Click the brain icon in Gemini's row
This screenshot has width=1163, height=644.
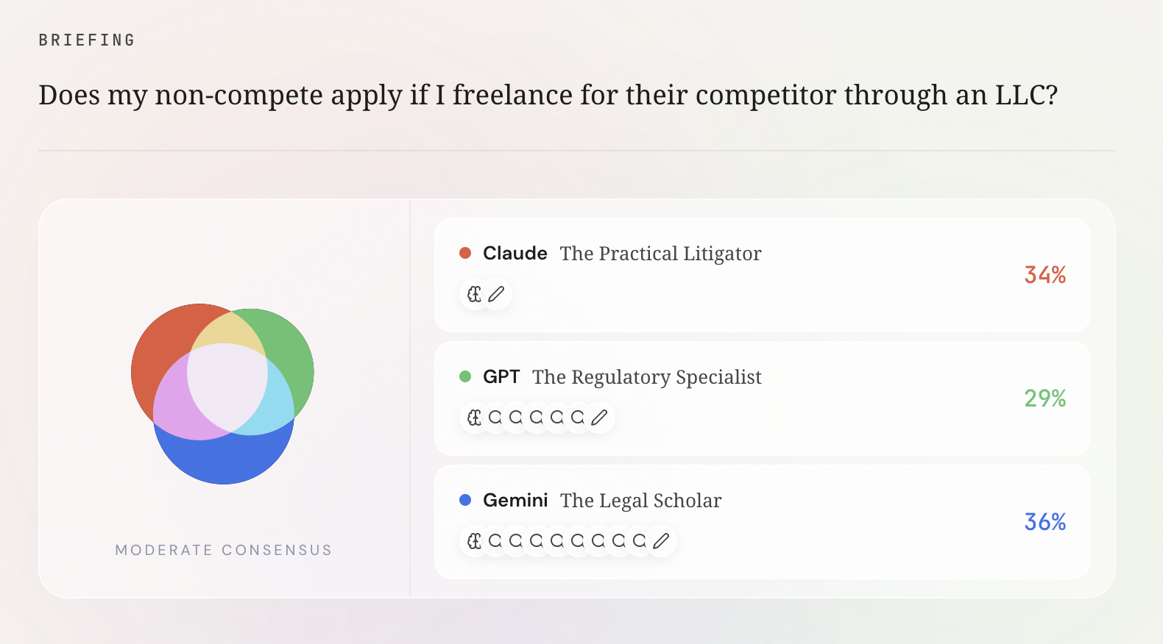475,541
